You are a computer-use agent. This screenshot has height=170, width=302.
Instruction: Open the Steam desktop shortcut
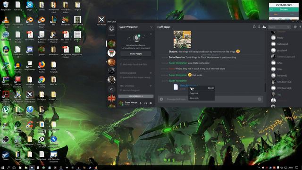(6, 156)
